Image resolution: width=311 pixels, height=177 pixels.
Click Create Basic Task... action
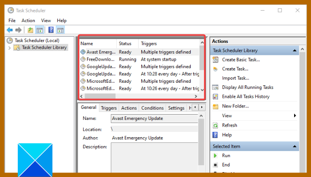coord(241,60)
